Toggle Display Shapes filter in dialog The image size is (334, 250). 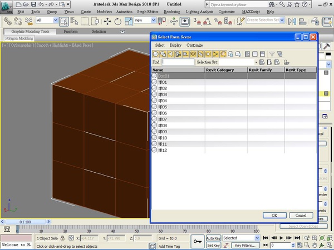point(163,54)
